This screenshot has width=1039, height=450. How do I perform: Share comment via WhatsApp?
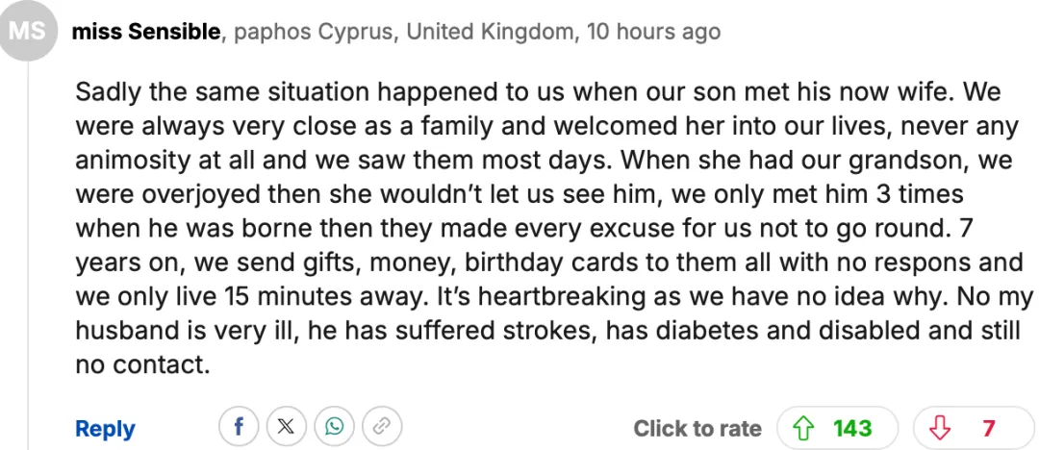click(334, 426)
